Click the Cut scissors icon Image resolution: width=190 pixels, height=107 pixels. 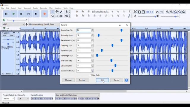click(135, 12)
